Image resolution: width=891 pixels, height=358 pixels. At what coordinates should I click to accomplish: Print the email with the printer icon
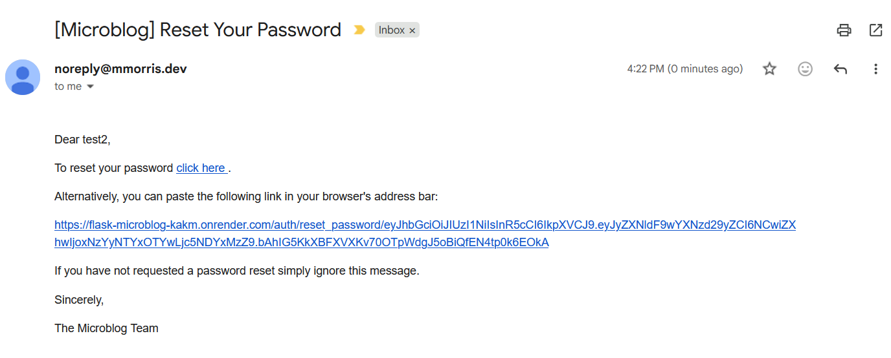click(844, 30)
